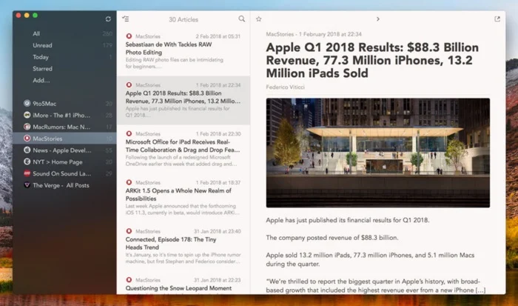The image size is (518, 306).
Task: Click the article headline Apple Q1 2018 Results
Action: (x=372, y=60)
